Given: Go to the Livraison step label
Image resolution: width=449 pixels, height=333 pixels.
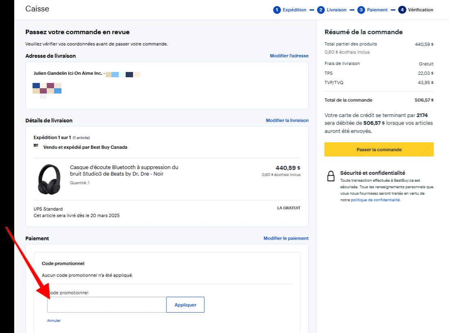Looking at the screenshot, I should click(x=336, y=10).
